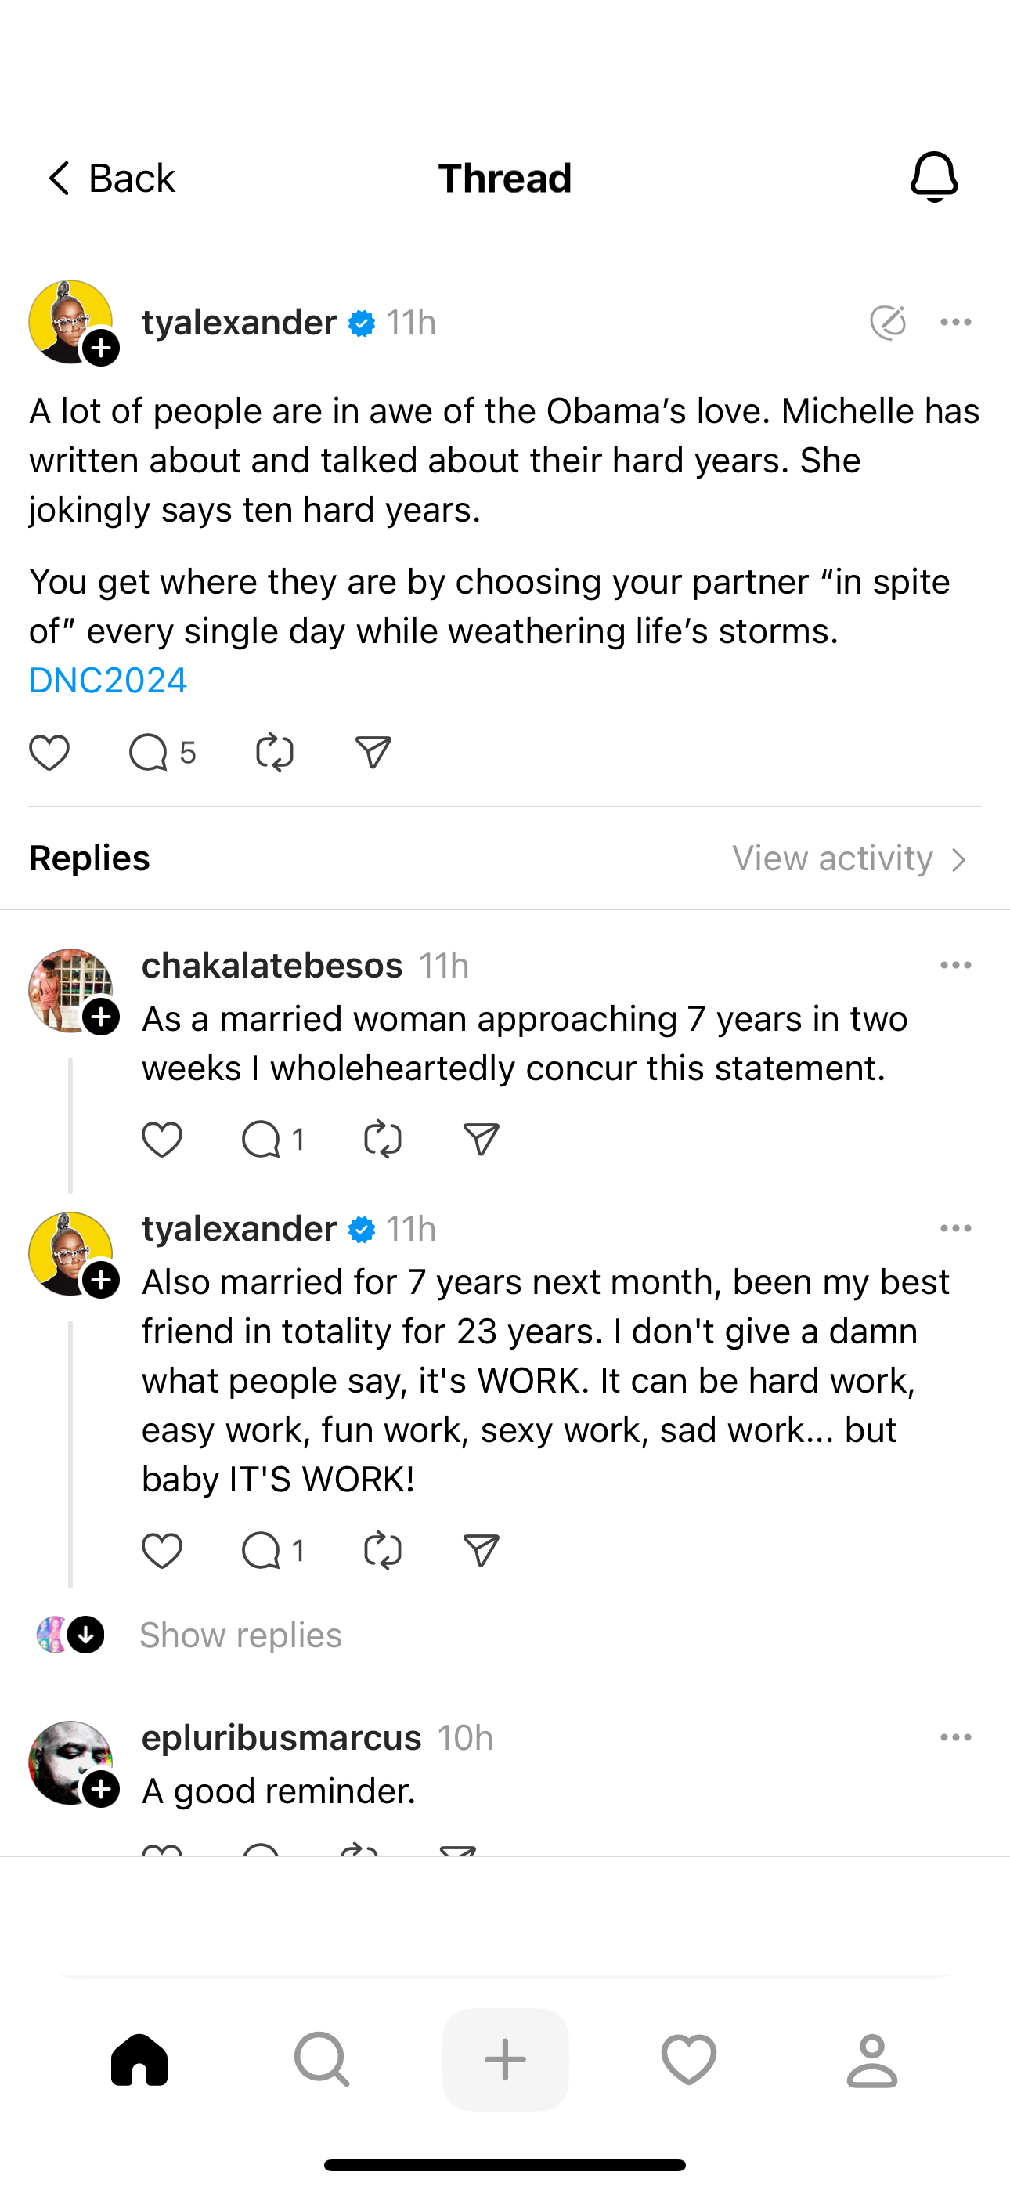1010x2190 pixels.
Task: Repost tyalexander's main post
Action: pyautogui.click(x=275, y=753)
